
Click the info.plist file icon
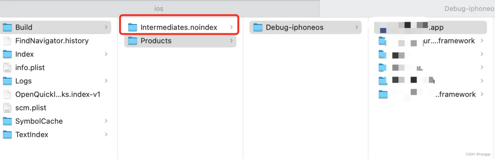point(7,67)
